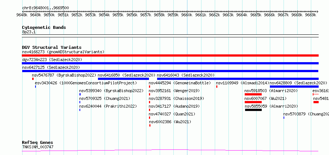Select the Cytogenetic Bands track title
Viewport: 329px width, 155px height.
click(x=44, y=27)
